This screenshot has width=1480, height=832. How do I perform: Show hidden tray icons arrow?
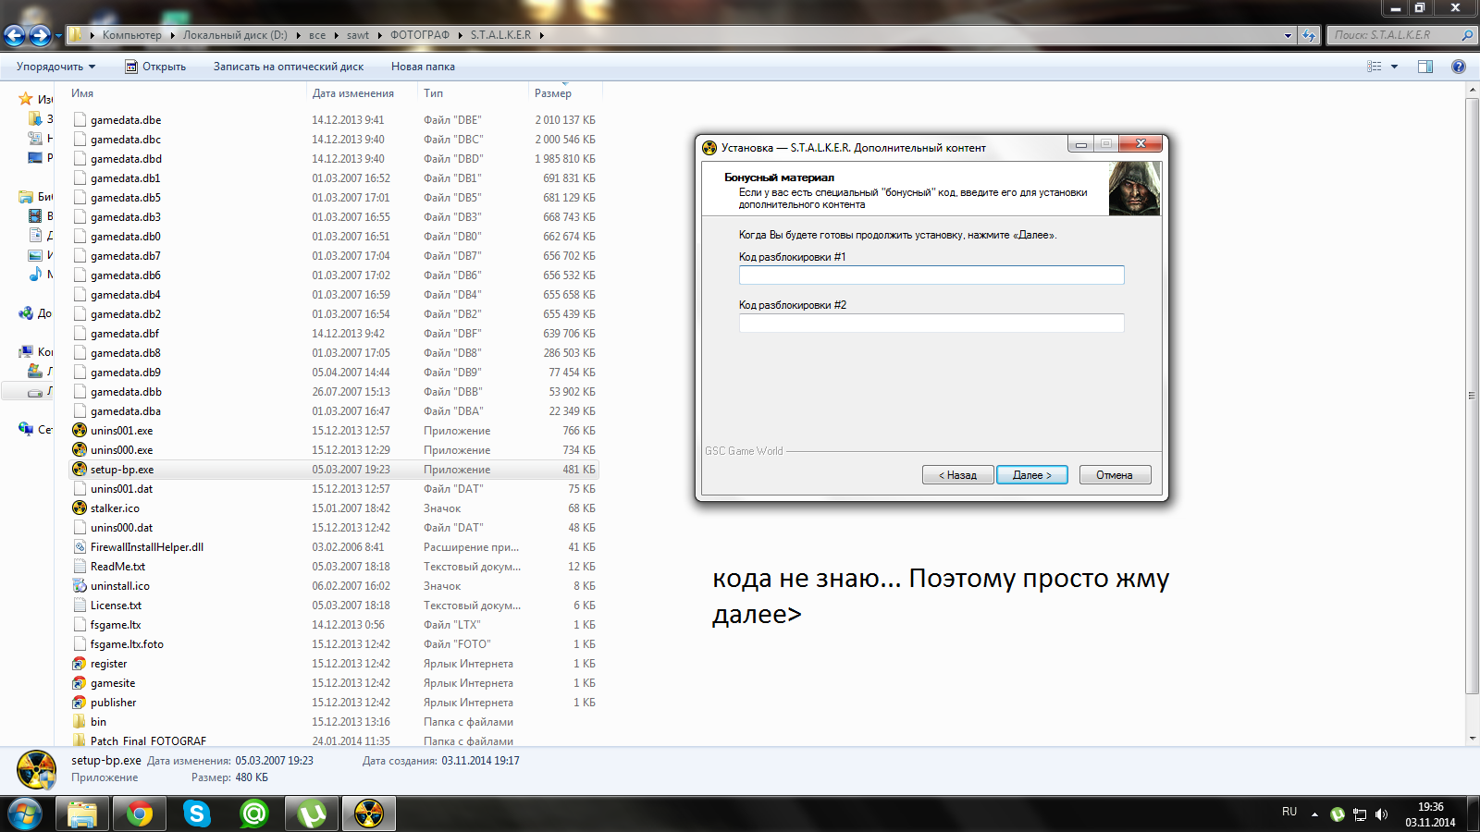(x=1314, y=814)
